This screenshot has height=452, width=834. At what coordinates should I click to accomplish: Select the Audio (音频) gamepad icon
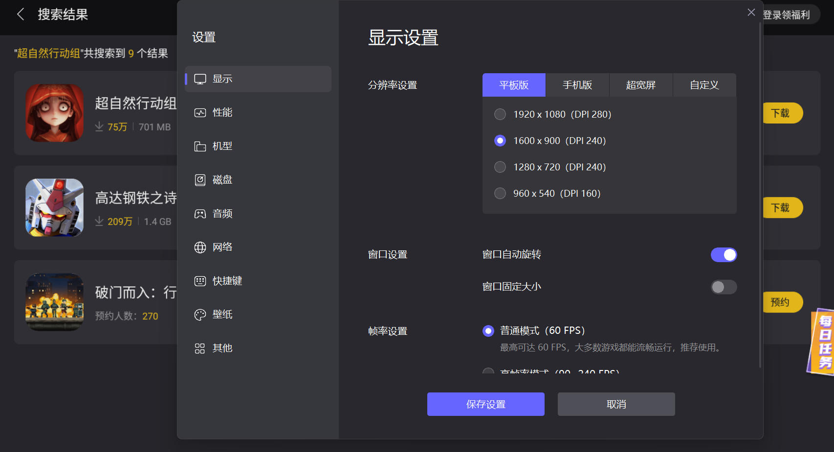point(200,214)
